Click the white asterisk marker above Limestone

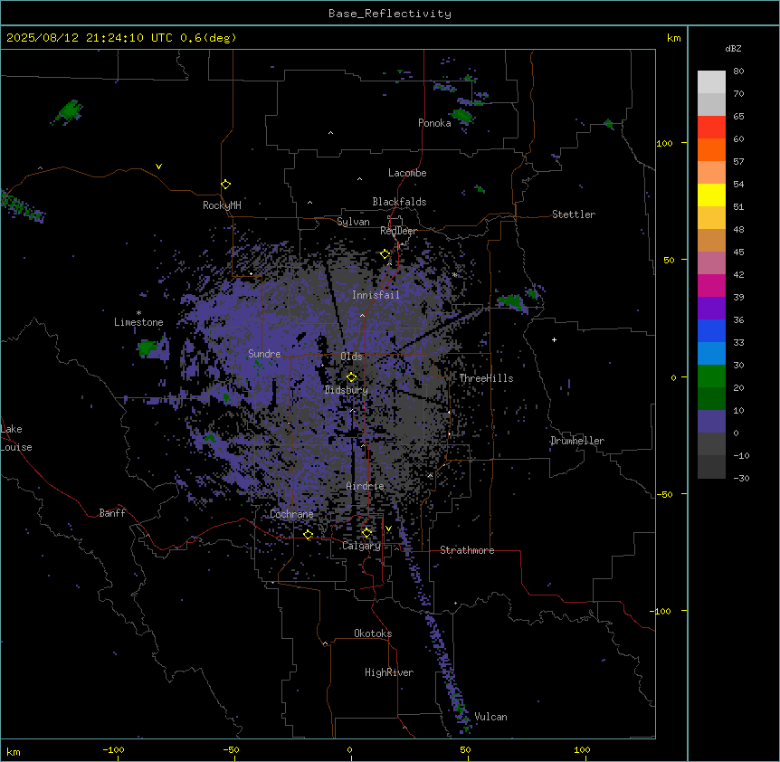tap(138, 313)
